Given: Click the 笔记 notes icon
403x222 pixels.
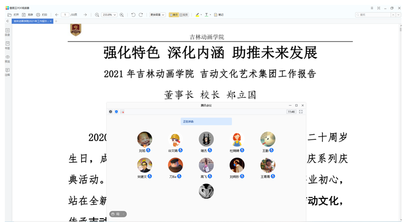Looking at the screenshot, I should pos(215,15).
